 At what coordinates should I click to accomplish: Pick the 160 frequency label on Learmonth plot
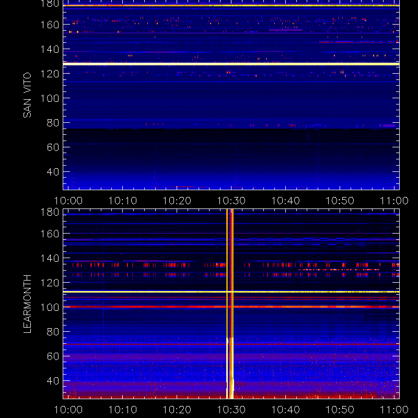click(x=50, y=234)
